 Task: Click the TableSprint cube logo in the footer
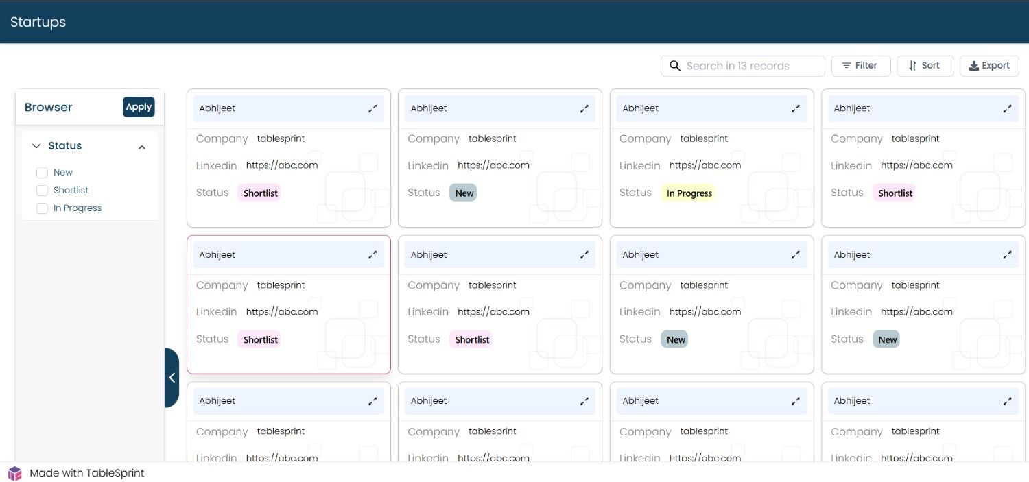pos(15,473)
